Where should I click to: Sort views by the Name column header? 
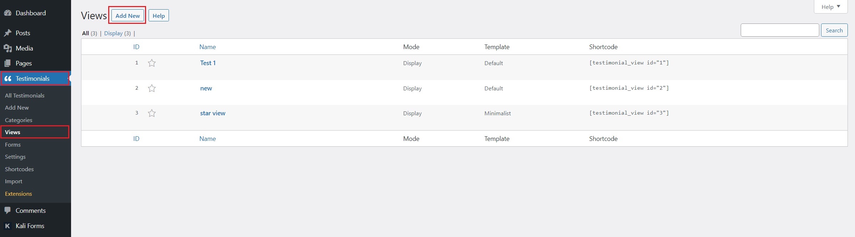tap(207, 47)
